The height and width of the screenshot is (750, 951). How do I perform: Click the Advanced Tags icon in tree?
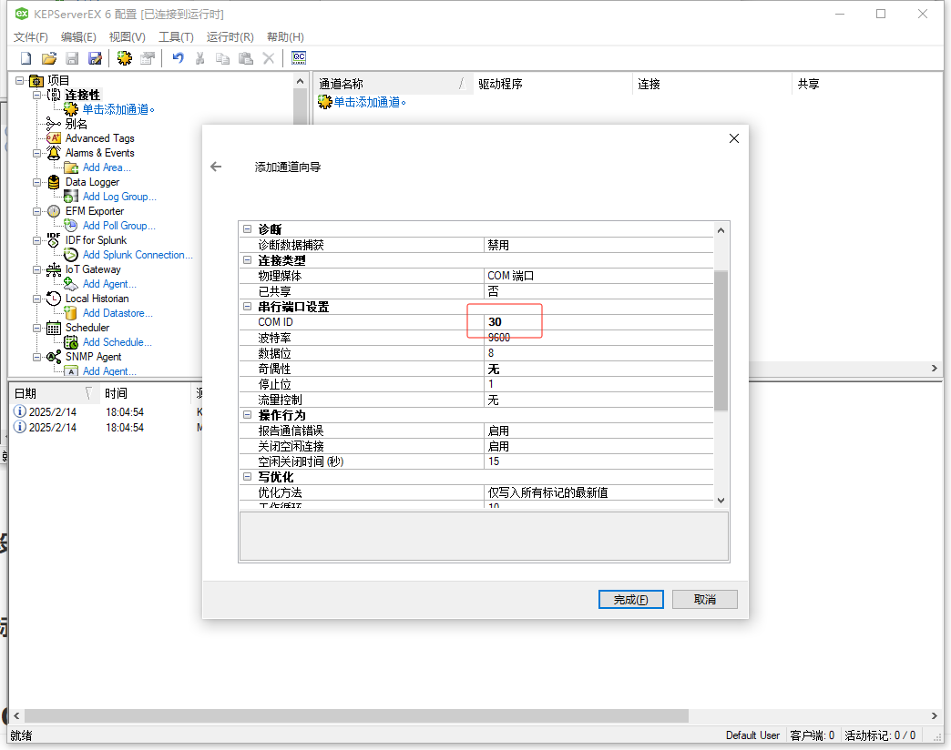(54, 138)
